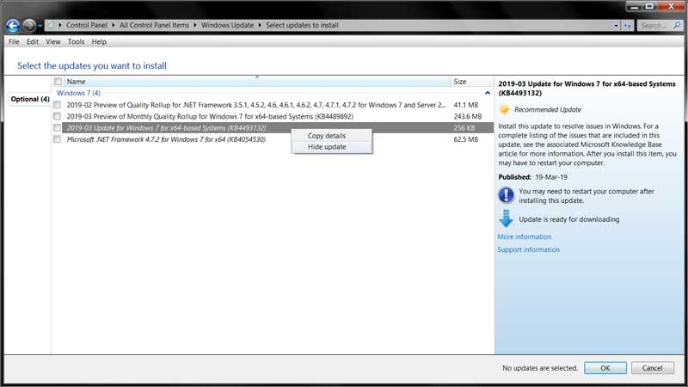Click Control Panel in the breadcrumb
Screen dimensions: 688x387
click(x=87, y=25)
